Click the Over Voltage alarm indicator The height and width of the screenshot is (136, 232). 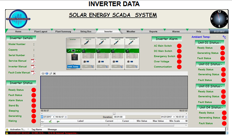(x=179, y=61)
